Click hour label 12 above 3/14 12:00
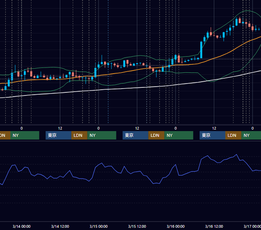This screenshot has height=230, width=261. click(60, 128)
